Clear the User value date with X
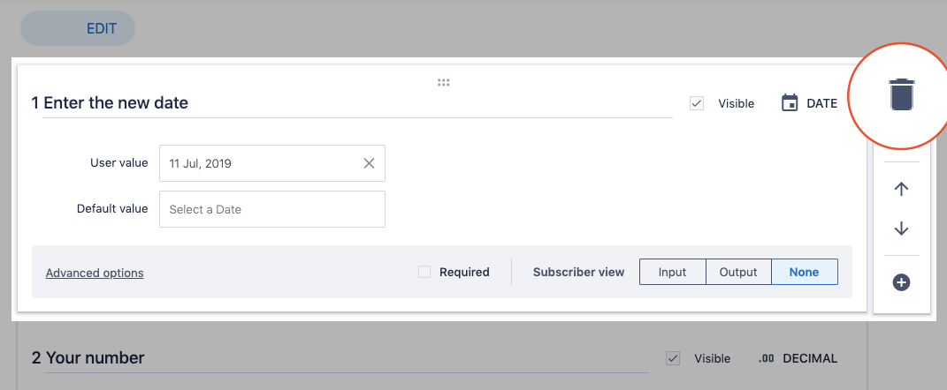Viewport: 947px width, 390px height. click(369, 163)
